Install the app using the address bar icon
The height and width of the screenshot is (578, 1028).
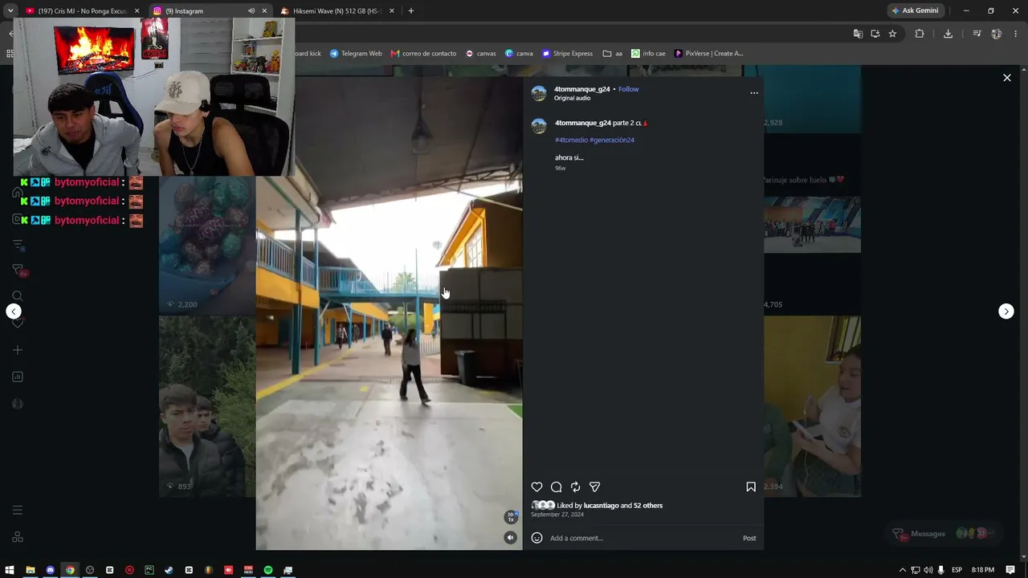pos(875,34)
